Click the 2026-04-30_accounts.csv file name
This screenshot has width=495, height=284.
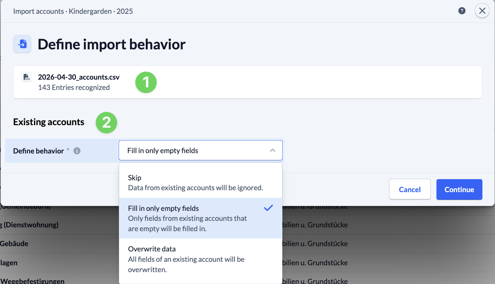point(79,77)
